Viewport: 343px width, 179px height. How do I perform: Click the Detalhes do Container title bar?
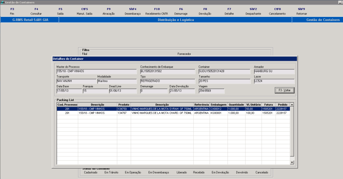[175, 59]
